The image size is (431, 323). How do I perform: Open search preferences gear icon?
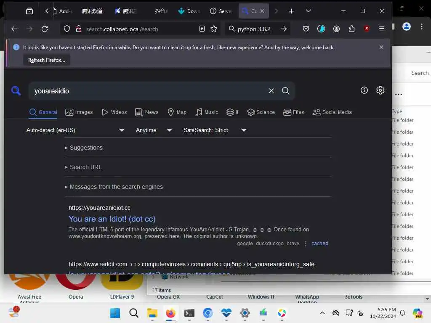[x=380, y=90]
